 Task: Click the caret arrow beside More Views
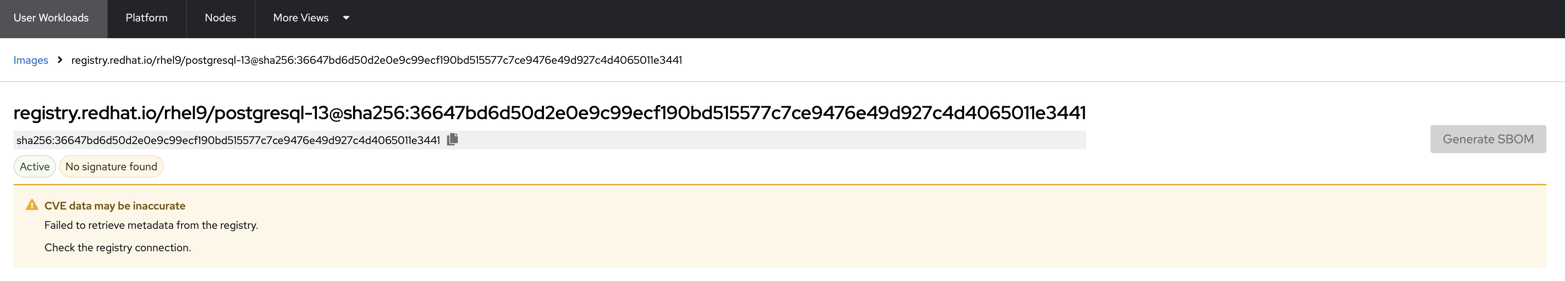[346, 18]
